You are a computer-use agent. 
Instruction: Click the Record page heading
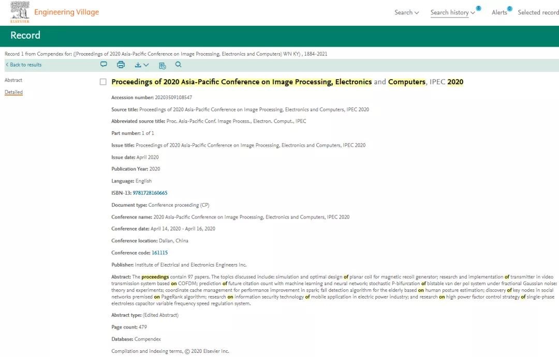(x=25, y=35)
